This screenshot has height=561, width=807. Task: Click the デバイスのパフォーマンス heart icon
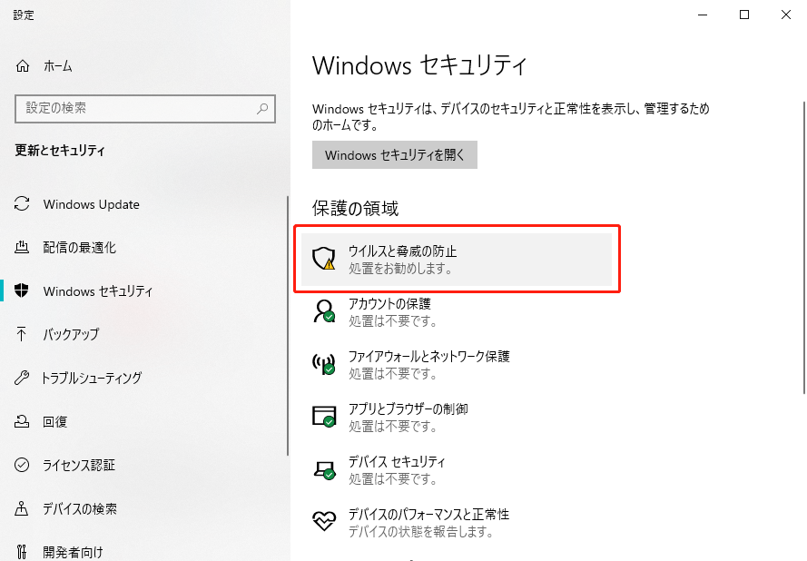point(324,521)
